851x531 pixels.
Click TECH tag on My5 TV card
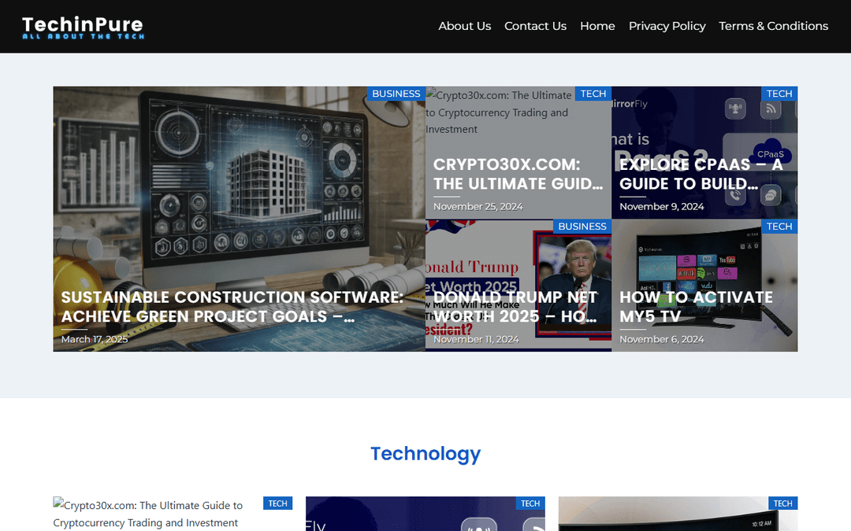[x=779, y=227]
